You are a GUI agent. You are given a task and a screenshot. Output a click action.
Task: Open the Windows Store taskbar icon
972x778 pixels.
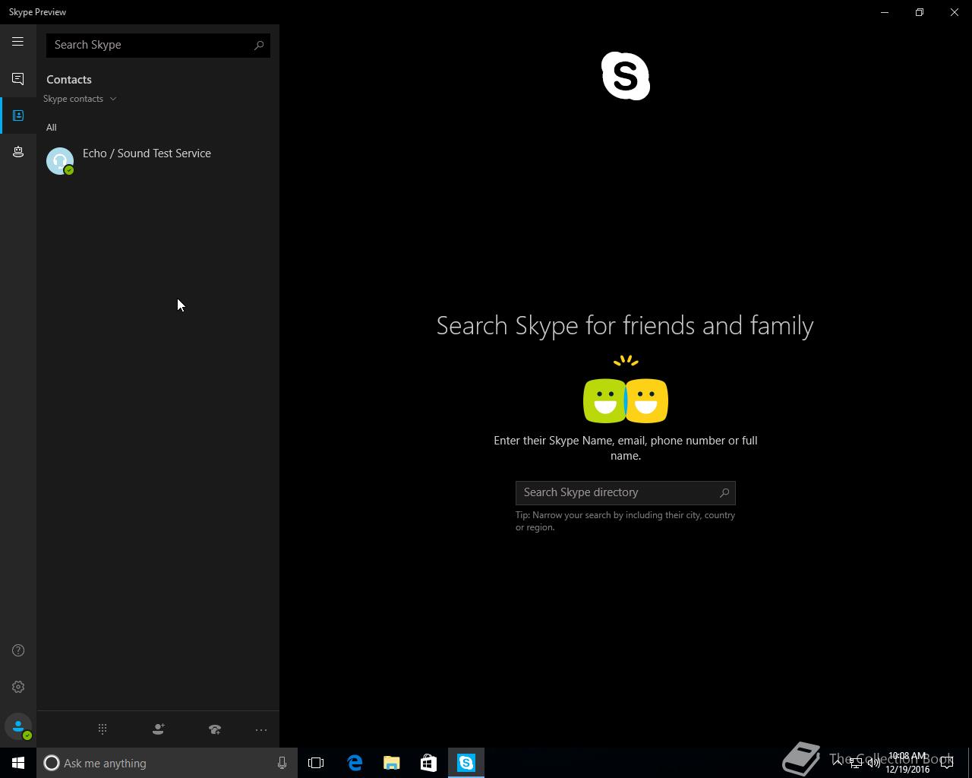click(x=429, y=763)
